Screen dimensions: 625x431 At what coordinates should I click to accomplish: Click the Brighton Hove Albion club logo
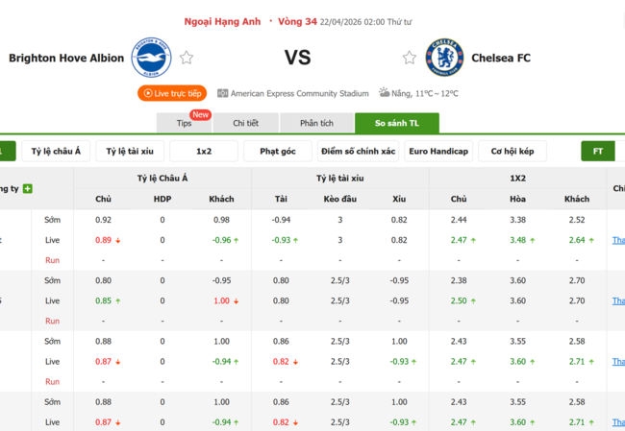coord(151,58)
